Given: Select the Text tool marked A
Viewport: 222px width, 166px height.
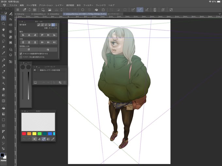Looking at the screenshot, I should point(3,137).
